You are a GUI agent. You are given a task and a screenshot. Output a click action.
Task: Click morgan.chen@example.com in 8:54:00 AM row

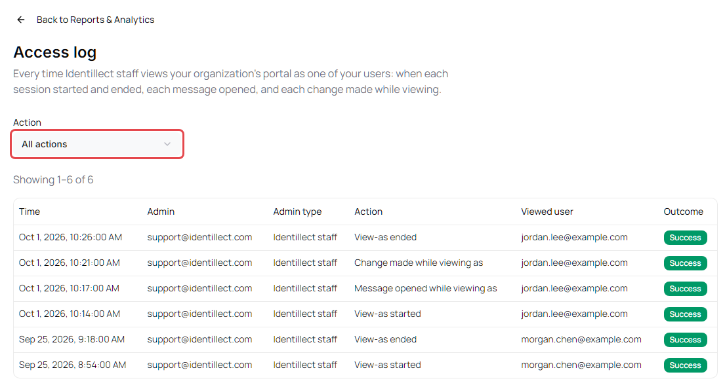(581, 365)
